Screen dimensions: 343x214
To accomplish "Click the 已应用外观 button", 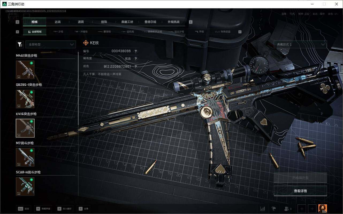I will 300,178.
